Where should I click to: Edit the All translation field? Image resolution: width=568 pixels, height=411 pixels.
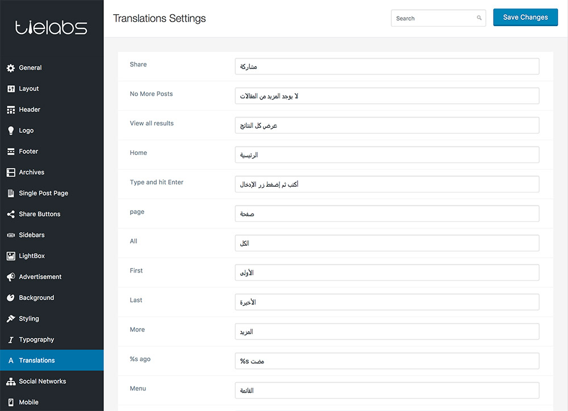point(387,244)
